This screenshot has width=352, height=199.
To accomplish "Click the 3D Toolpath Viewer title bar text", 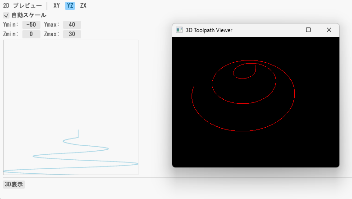I will click(x=209, y=30).
